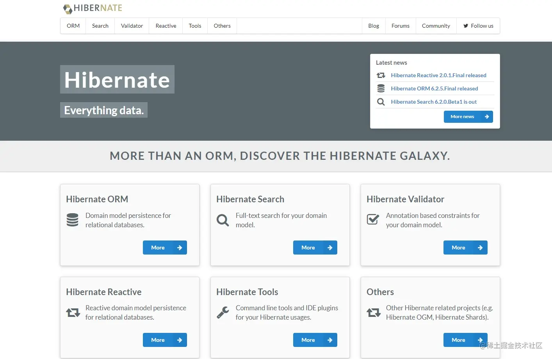
Task: Open the ORM navigation item
Action: click(x=73, y=26)
